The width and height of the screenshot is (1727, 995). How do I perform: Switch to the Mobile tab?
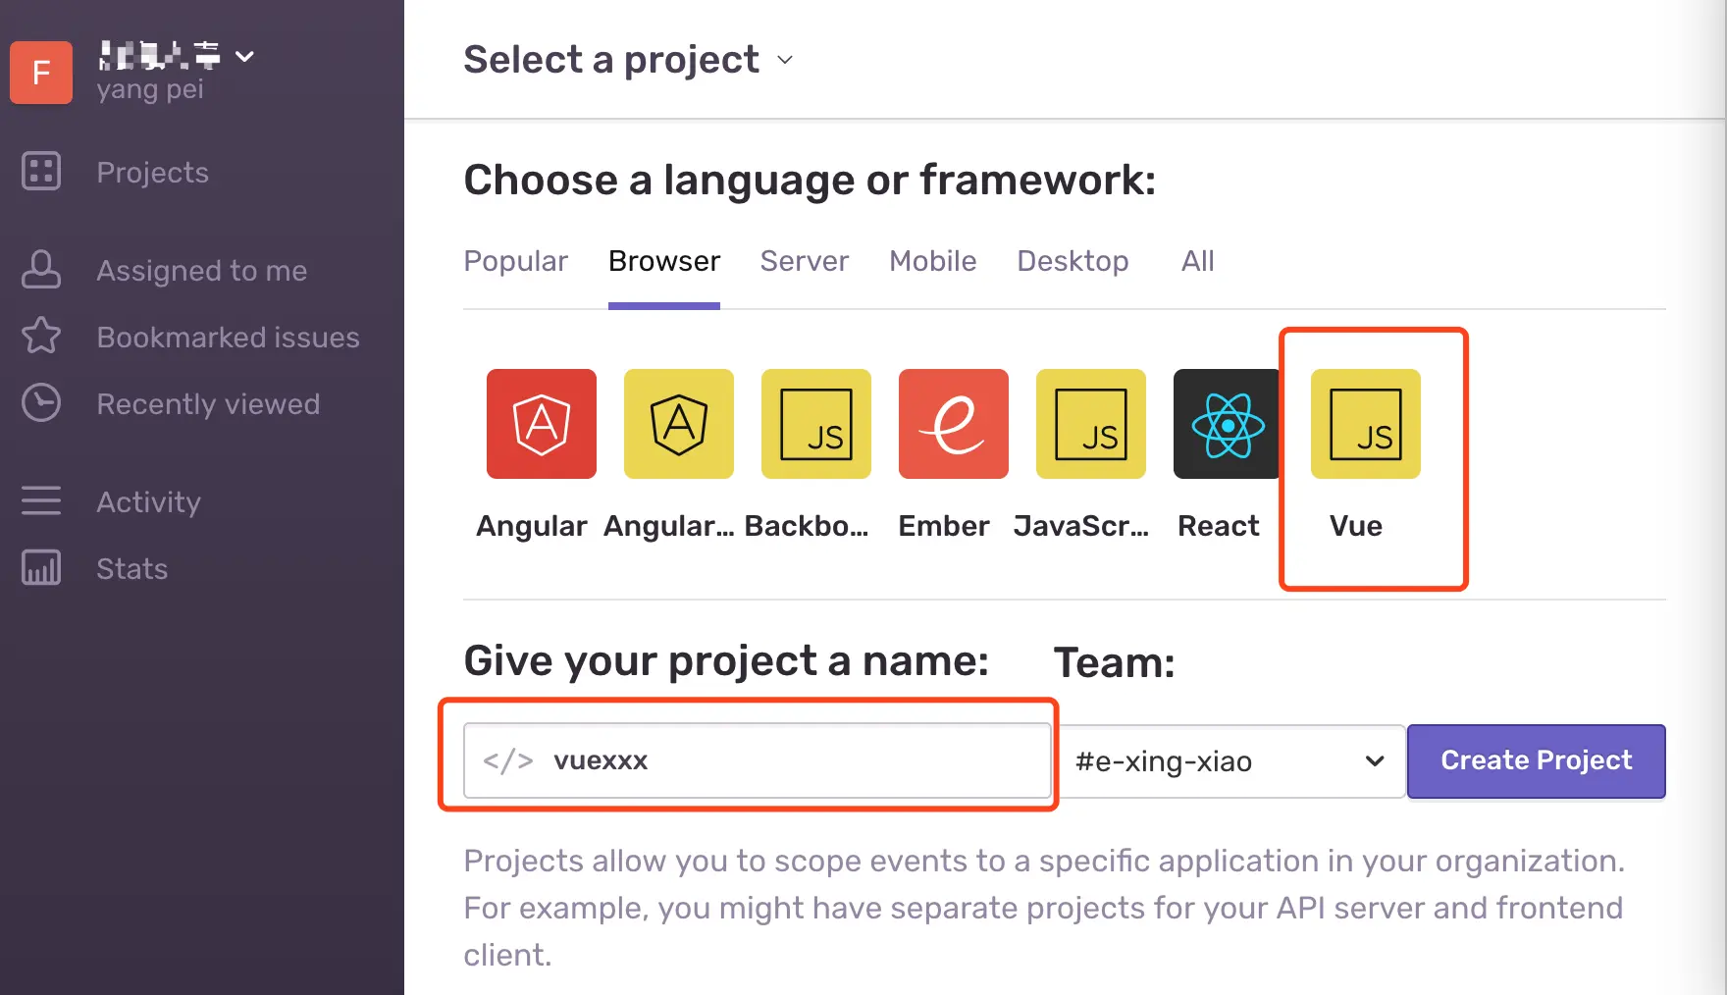point(933,261)
